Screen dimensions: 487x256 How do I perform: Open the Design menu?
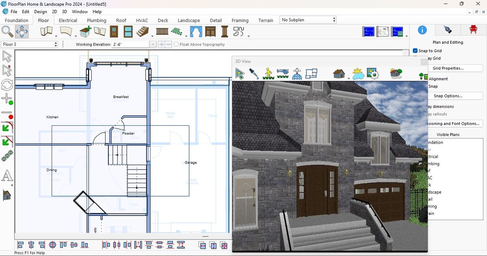[40, 11]
